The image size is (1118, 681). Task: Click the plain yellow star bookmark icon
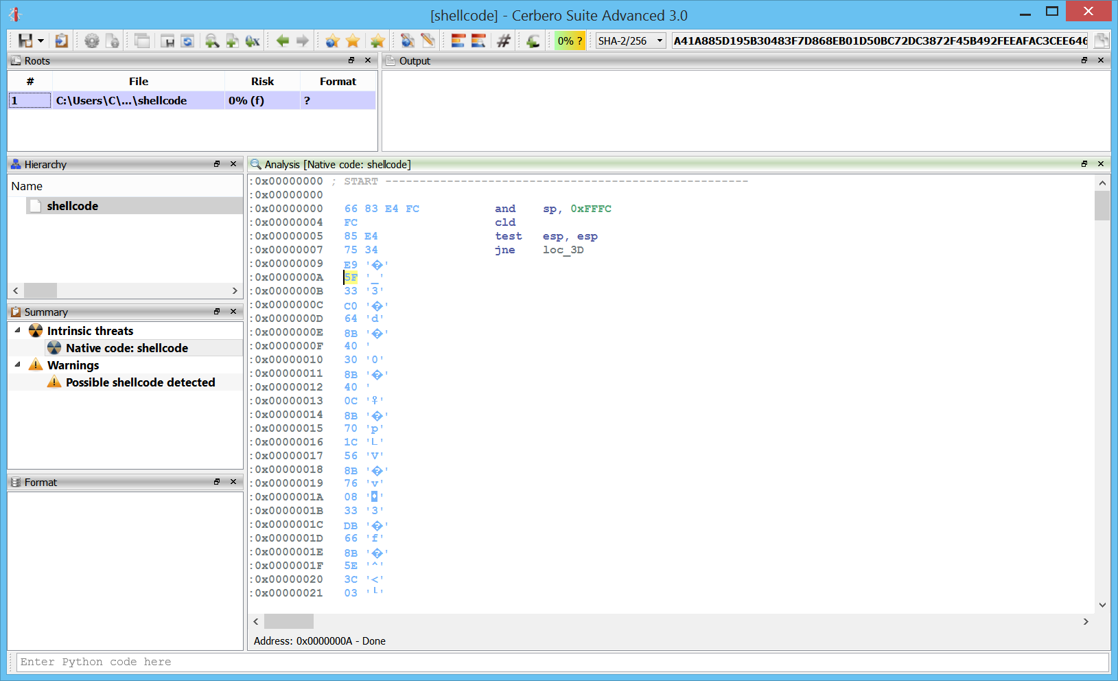[x=353, y=41]
